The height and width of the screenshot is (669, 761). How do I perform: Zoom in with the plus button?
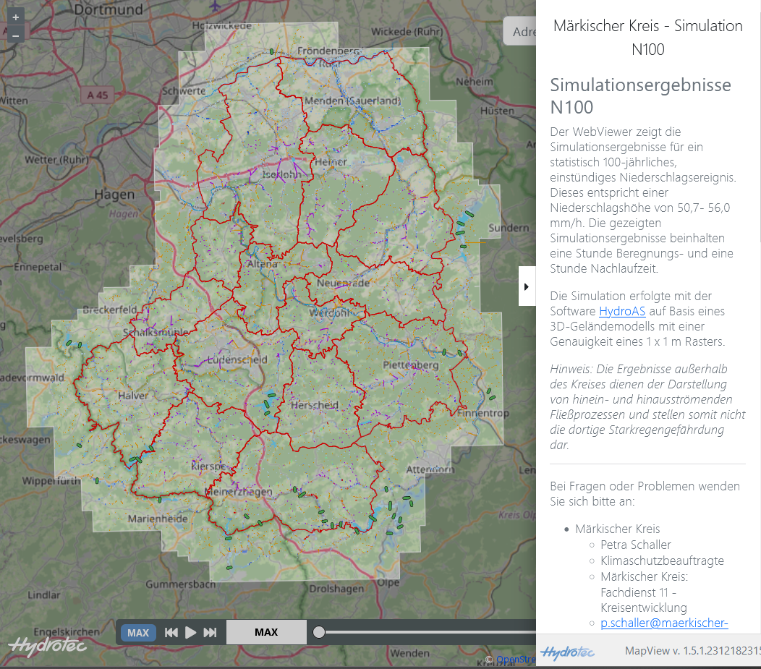coord(16,17)
